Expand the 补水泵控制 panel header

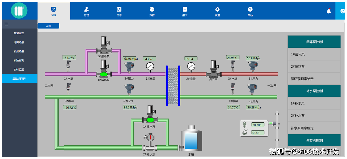coord(314,91)
